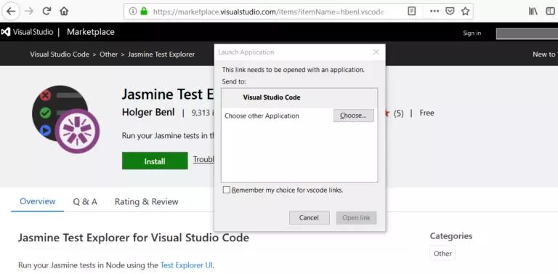Click the Open link button
Image resolution: width=558 pixels, height=274 pixels.
pyautogui.click(x=356, y=218)
